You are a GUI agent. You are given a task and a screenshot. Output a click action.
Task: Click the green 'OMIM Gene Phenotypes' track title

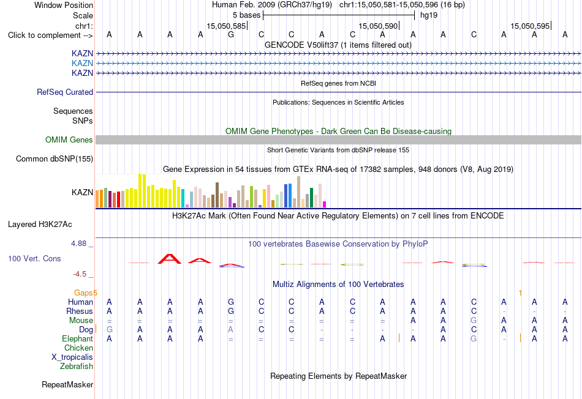click(338, 132)
